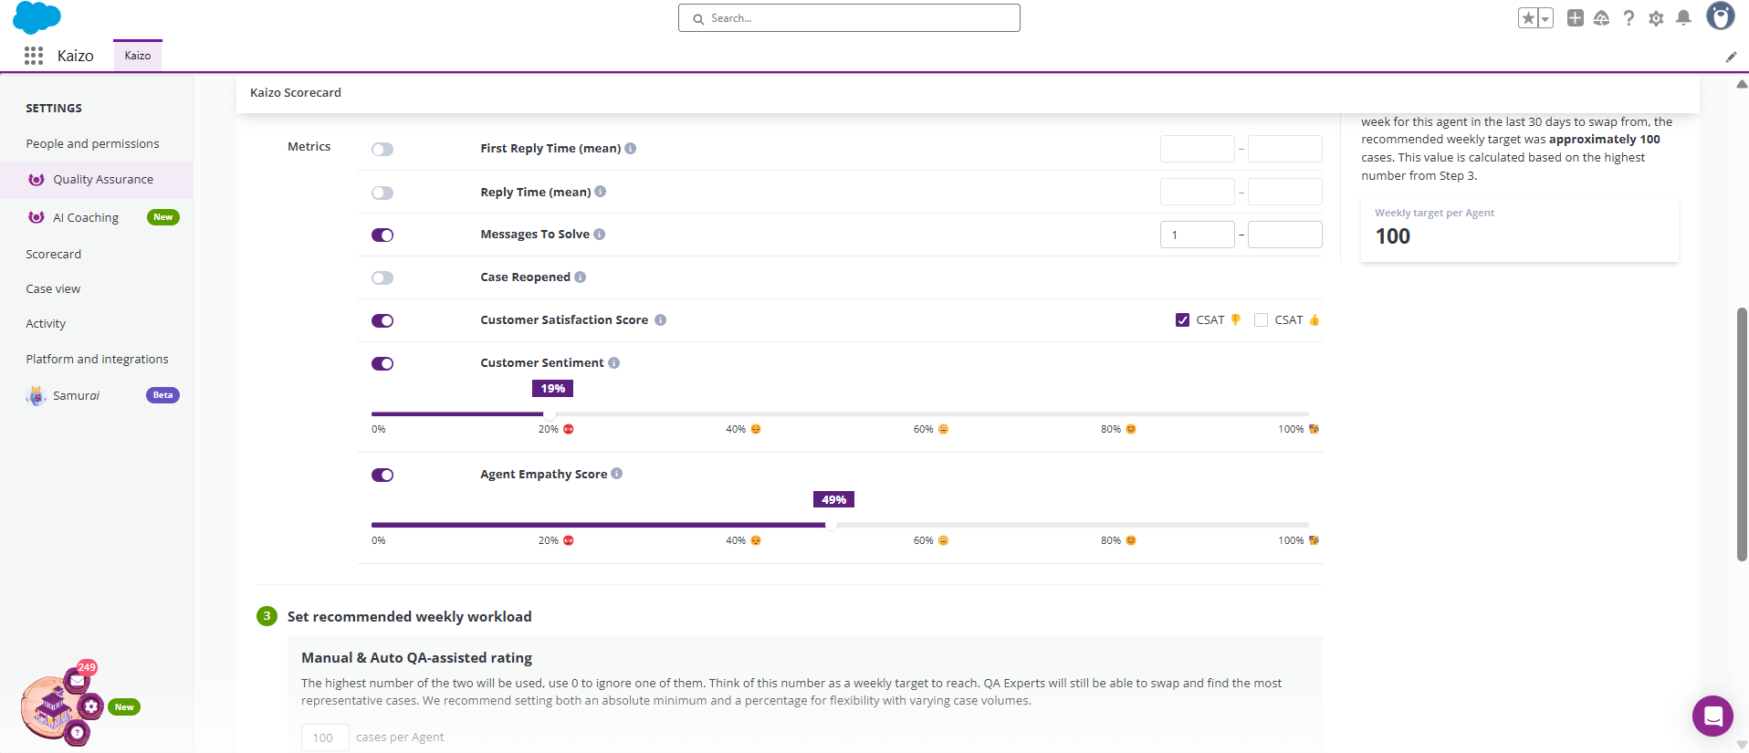
Task: Click Messages To Solve maximum field
Action: pyautogui.click(x=1284, y=235)
